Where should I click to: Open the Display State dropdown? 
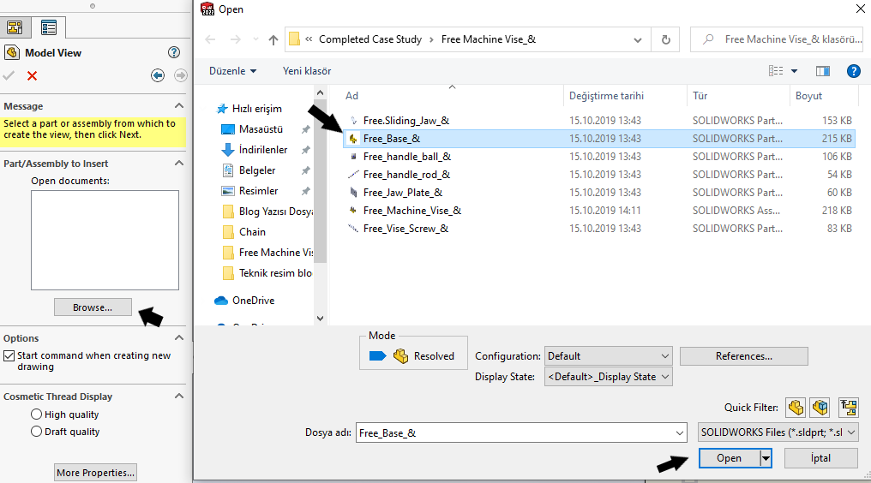(x=608, y=377)
